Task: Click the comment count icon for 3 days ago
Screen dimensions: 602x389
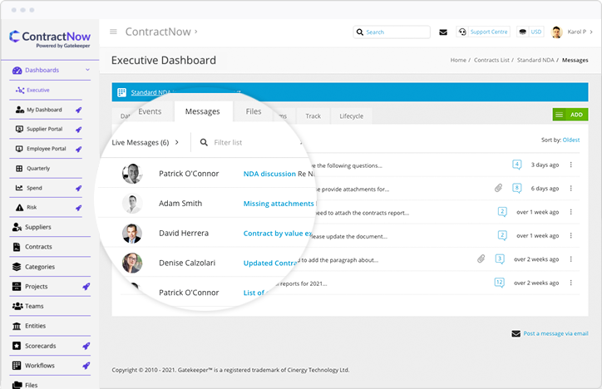Action: tap(516, 165)
